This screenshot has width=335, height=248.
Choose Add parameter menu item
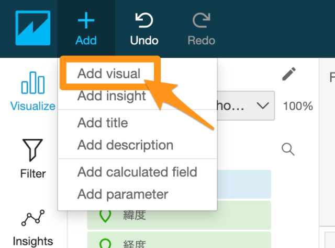click(122, 194)
